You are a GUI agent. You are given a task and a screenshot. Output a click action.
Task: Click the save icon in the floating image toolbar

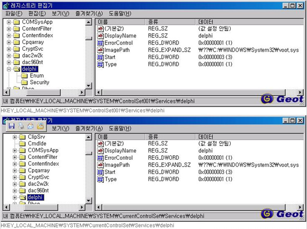pos(11,126)
